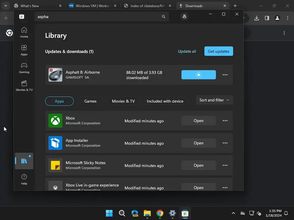Open Gaming section in sidebar

pyautogui.click(x=24, y=68)
